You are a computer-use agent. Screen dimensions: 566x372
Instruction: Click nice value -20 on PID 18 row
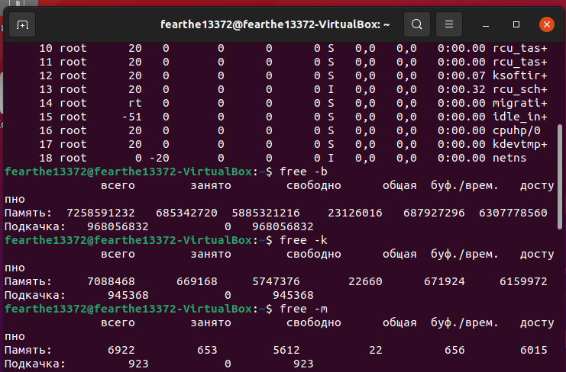pos(159,158)
